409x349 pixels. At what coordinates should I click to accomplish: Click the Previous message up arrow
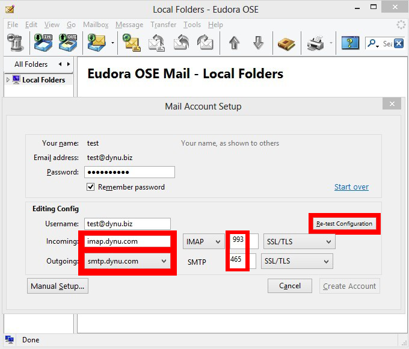point(234,43)
